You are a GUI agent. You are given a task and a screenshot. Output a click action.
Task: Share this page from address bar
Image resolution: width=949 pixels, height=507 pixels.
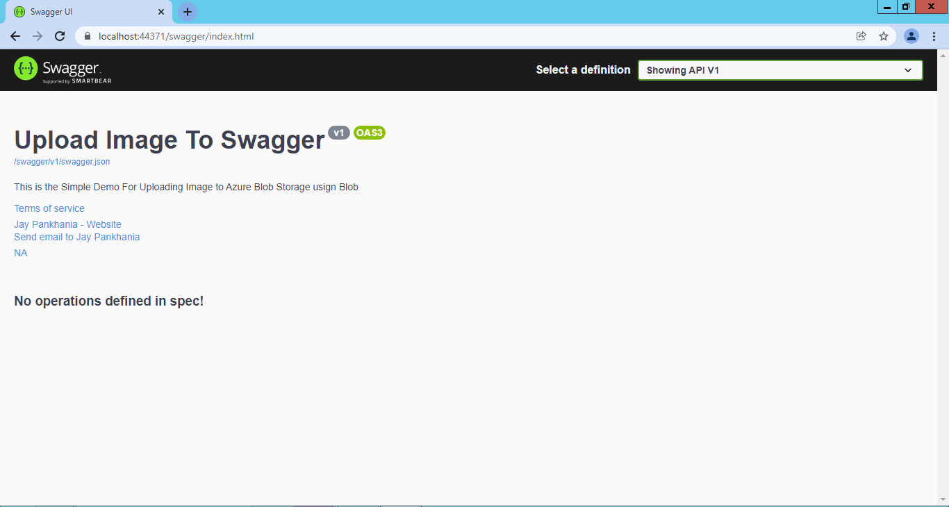pos(861,36)
